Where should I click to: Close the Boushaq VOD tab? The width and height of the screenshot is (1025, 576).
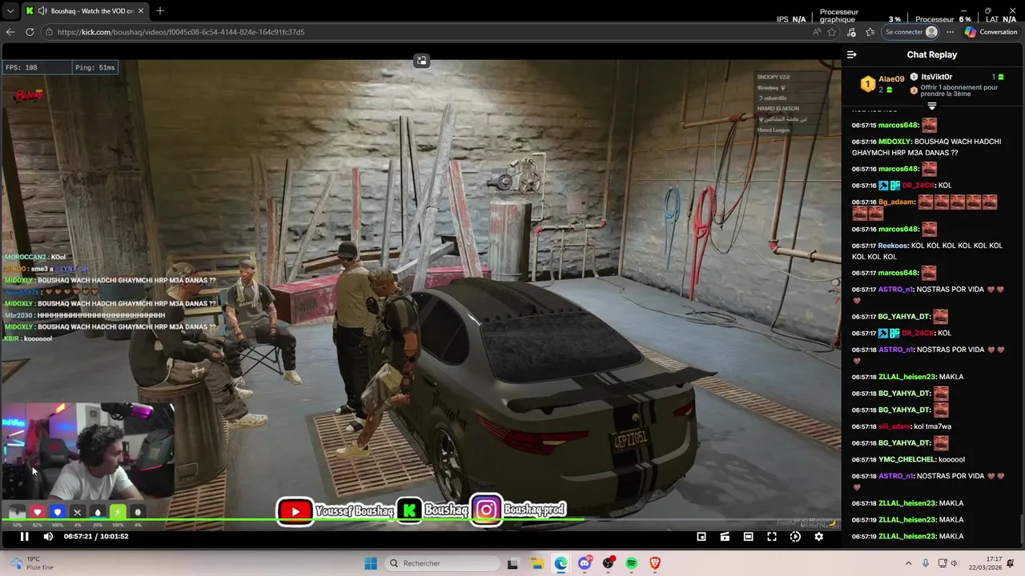tap(141, 11)
